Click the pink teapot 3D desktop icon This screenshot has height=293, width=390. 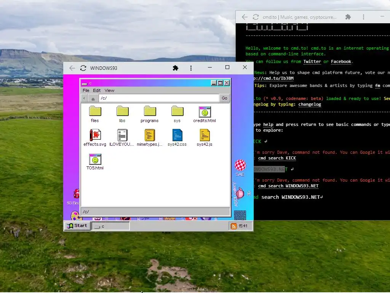click(x=240, y=193)
